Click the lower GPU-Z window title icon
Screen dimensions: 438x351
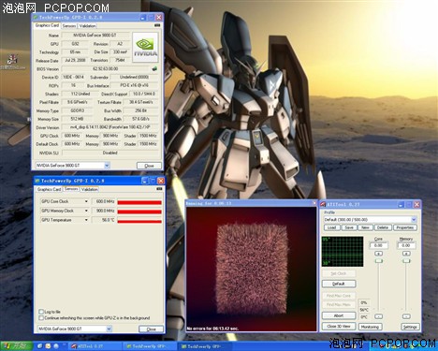pyautogui.click(x=37, y=181)
